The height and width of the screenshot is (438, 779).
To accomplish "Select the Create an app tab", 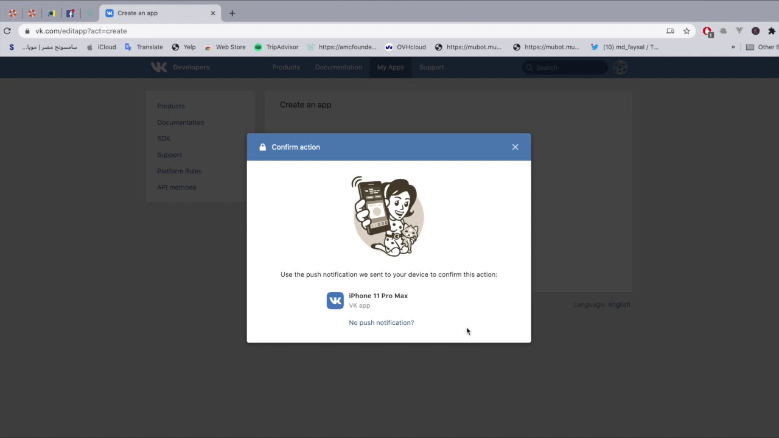I will click(161, 13).
